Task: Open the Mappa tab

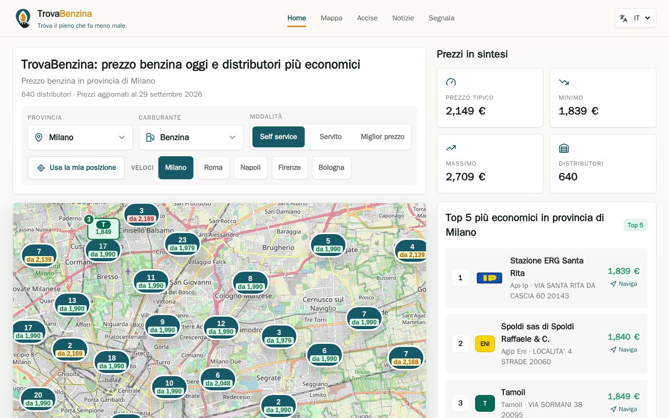Action: click(332, 18)
